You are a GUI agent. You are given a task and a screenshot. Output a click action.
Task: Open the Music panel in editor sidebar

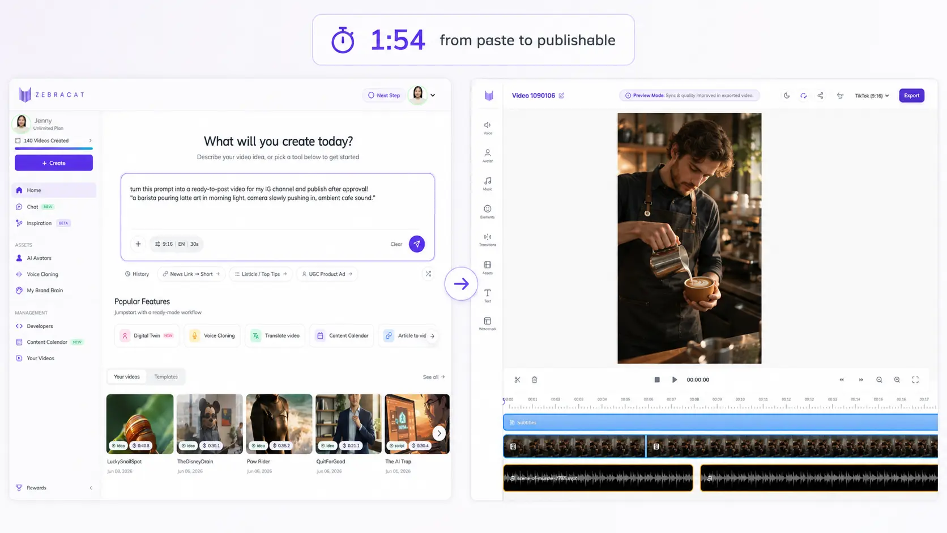[487, 184]
